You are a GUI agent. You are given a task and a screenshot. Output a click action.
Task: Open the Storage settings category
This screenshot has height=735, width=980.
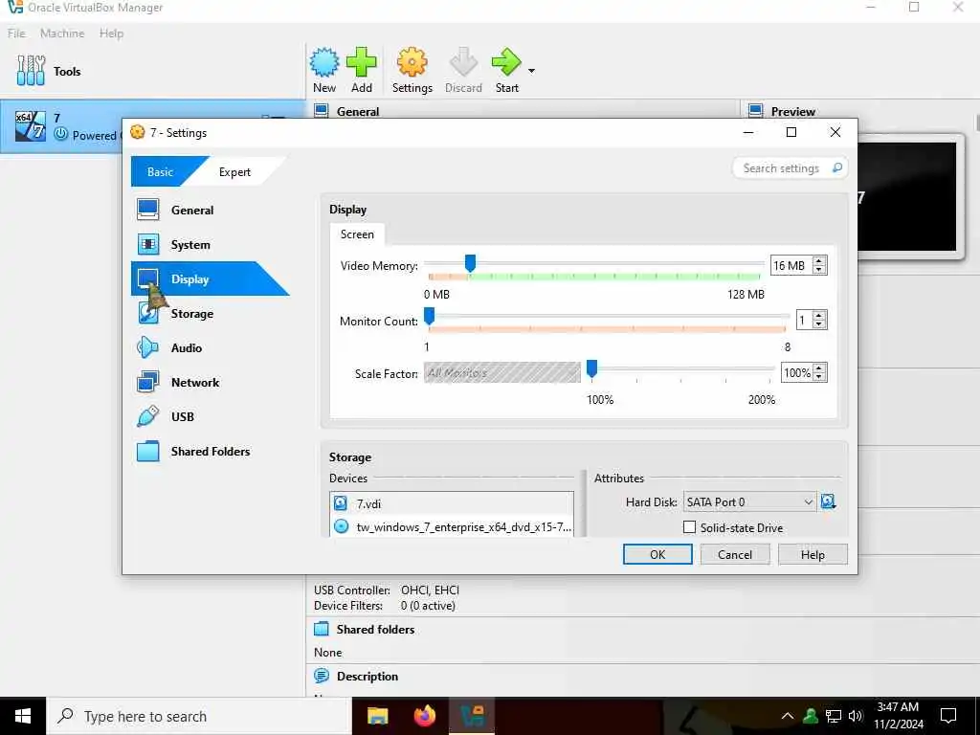click(x=191, y=313)
